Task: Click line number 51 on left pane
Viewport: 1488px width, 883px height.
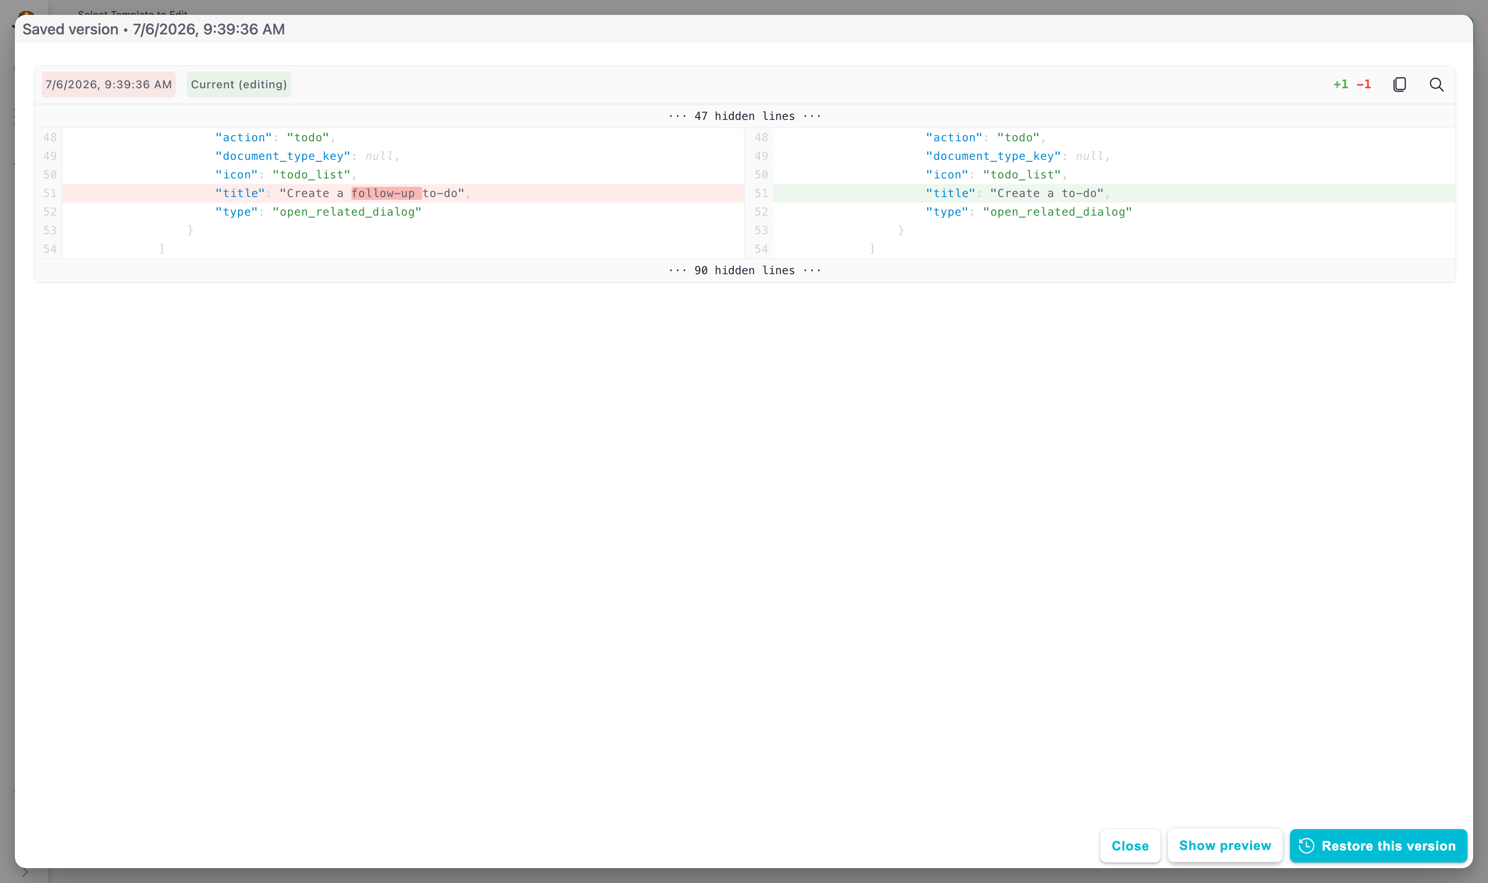Action: click(x=49, y=193)
